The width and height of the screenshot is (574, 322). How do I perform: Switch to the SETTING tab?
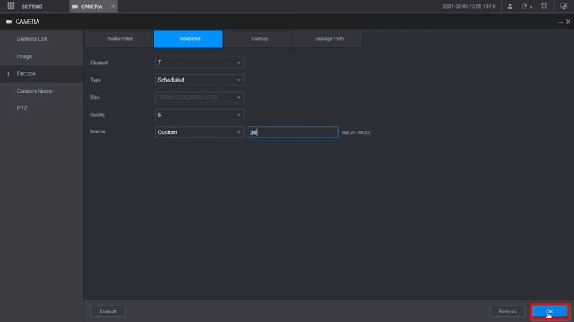pos(32,6)
